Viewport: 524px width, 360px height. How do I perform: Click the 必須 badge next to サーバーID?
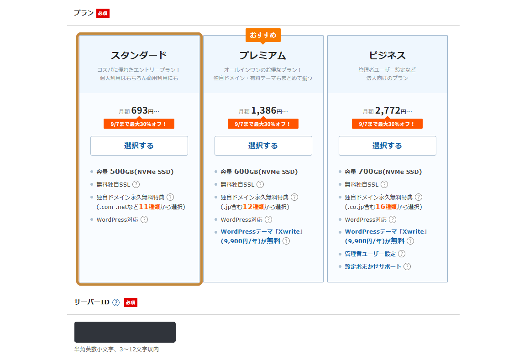(x=131, y=303)
